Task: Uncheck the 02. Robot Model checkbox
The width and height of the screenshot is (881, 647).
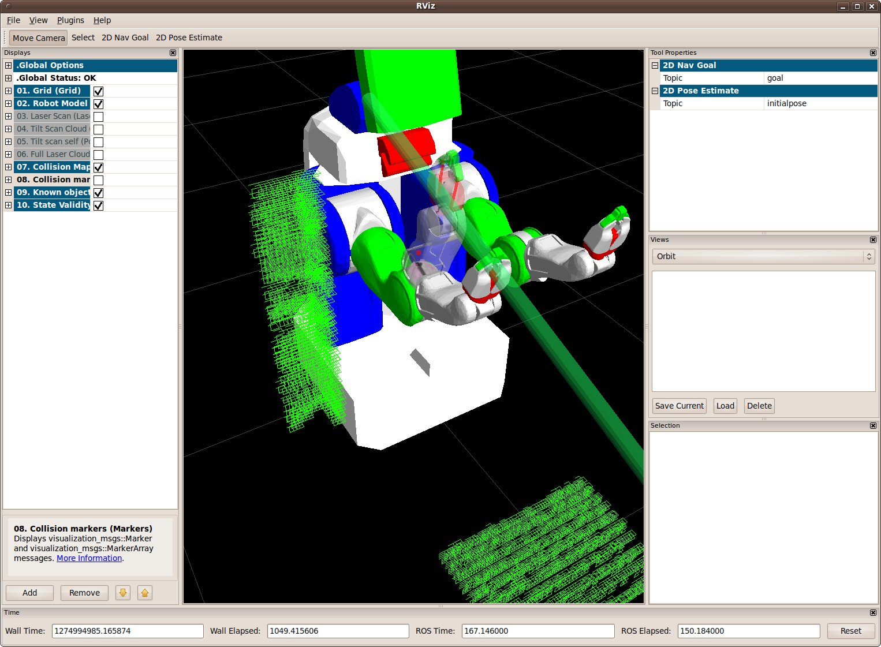Action: [99, 104]
